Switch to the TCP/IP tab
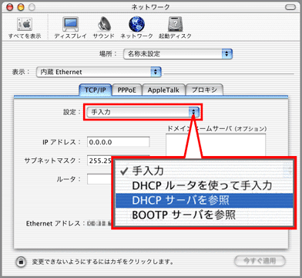Viewport: 302px width, 278px height. [x=95, y=90]
